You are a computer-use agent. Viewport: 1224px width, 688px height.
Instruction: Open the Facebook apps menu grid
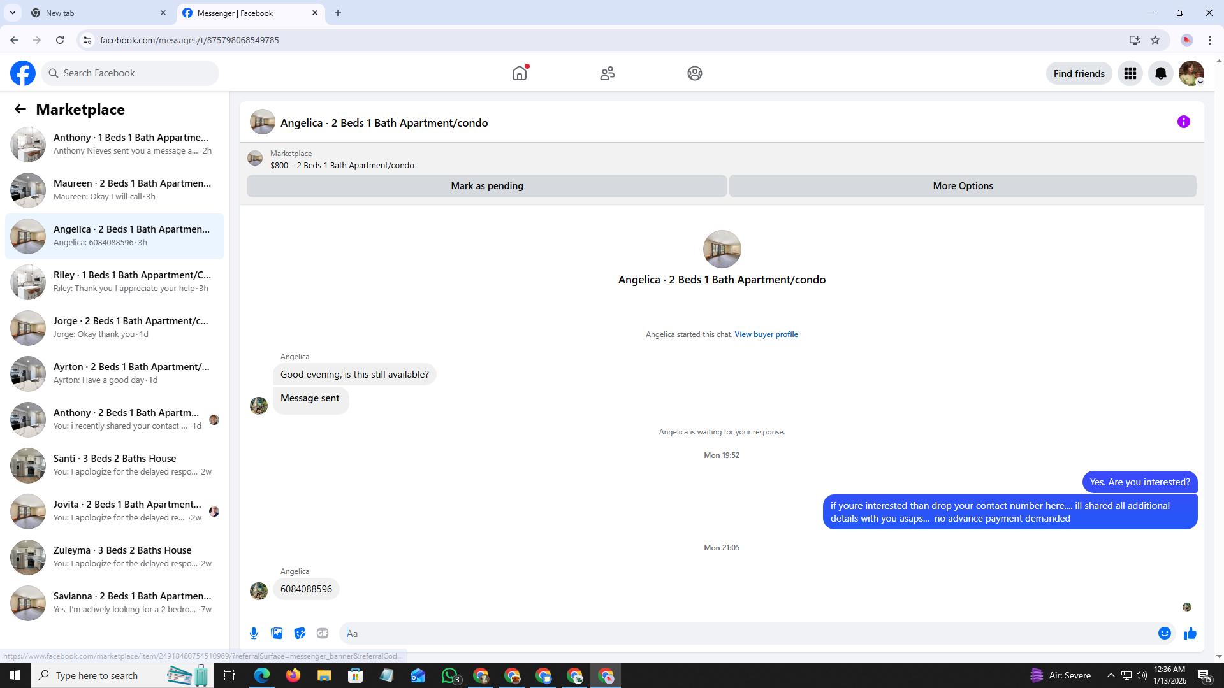click(1130, 73)
